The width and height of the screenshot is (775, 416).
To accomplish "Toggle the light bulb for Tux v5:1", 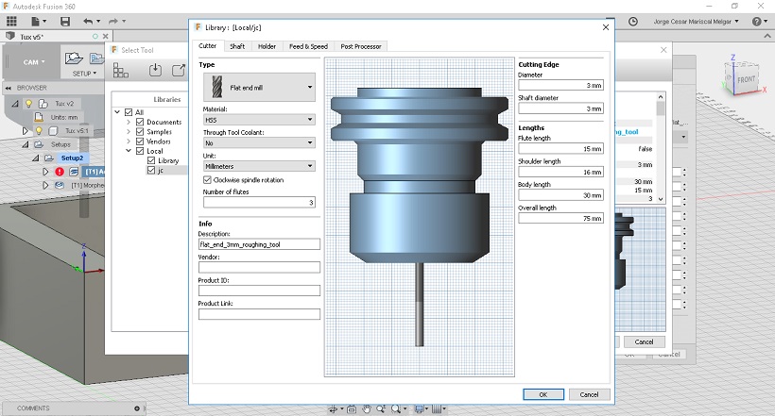I will 39,131.
